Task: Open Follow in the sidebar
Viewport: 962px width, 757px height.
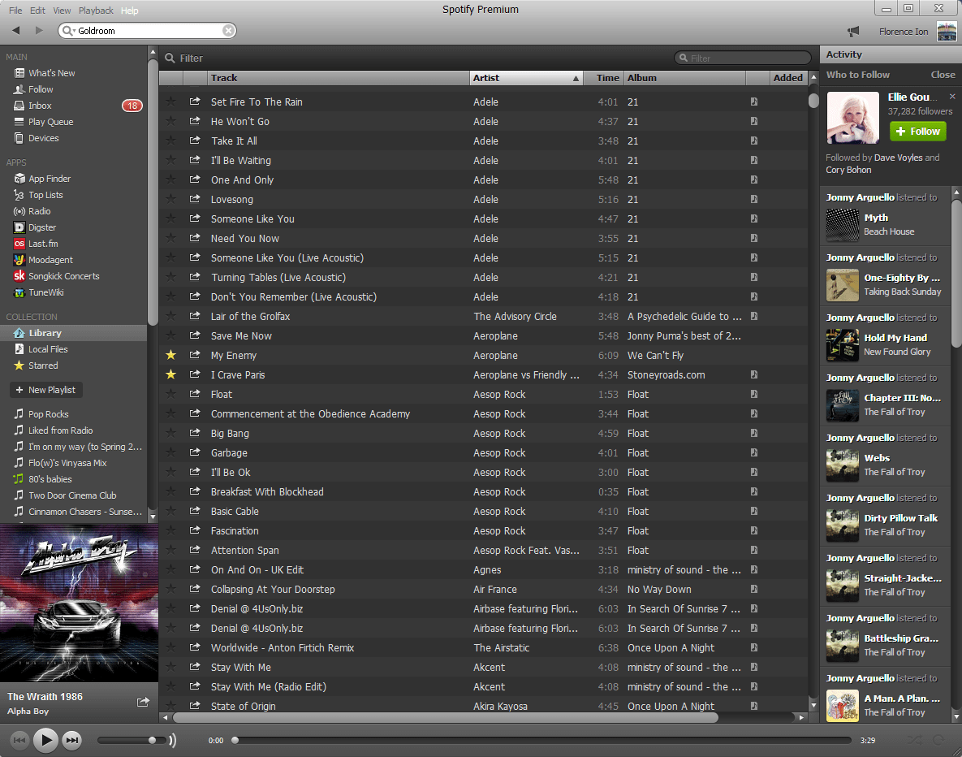Action: 41,89
